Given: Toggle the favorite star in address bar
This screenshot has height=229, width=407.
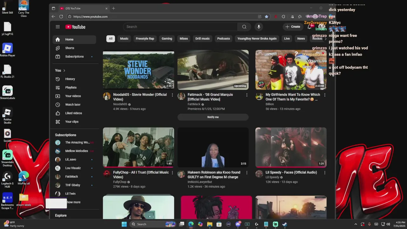Looking at the screenshot, I should pyautogui.click(x=266, y=17).
